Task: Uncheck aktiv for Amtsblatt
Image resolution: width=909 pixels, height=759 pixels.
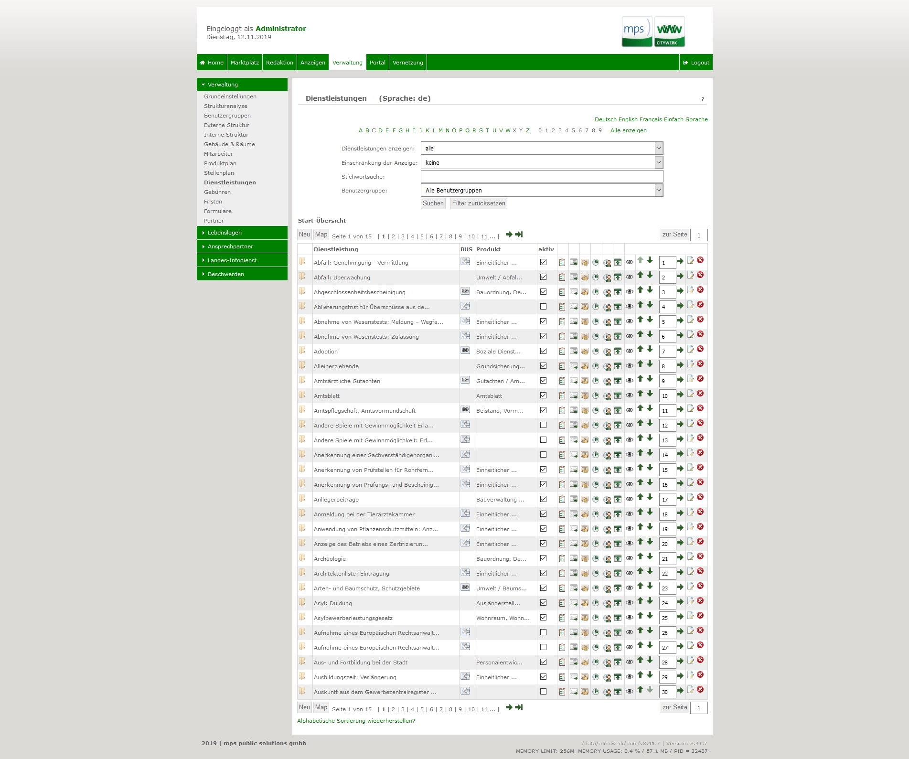Action: pyautogui.click(x=543, y=396)
